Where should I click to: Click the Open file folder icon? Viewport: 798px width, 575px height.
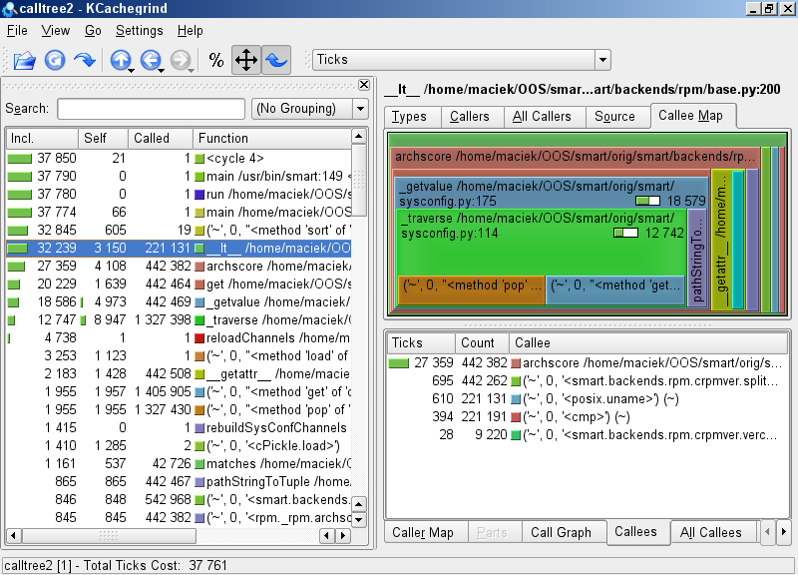click(x=24, y=61)
